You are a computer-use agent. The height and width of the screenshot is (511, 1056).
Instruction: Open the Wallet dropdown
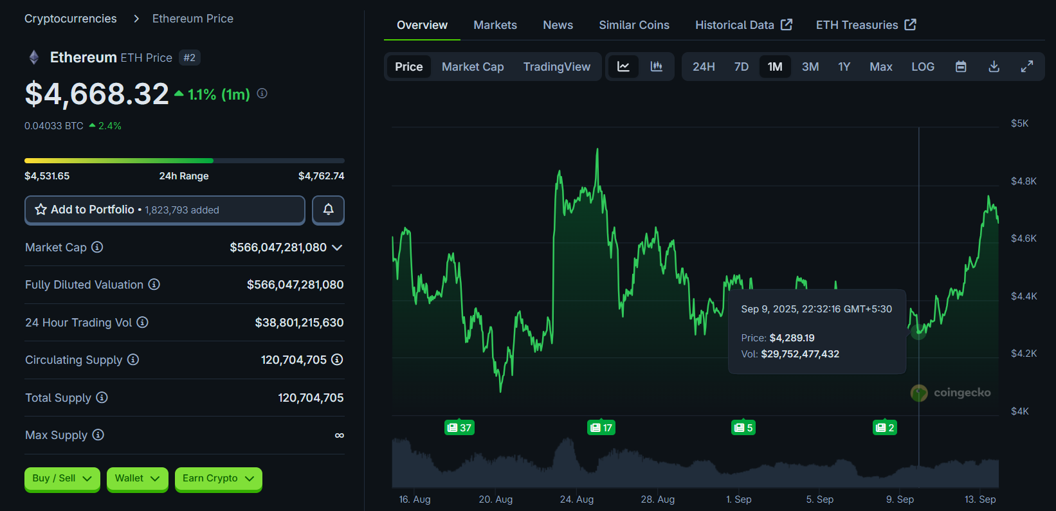tap(137, 478)
